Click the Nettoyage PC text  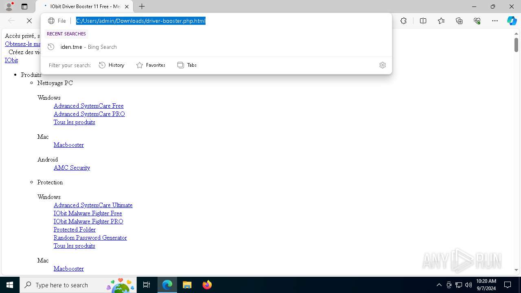(x=55, y=83)
